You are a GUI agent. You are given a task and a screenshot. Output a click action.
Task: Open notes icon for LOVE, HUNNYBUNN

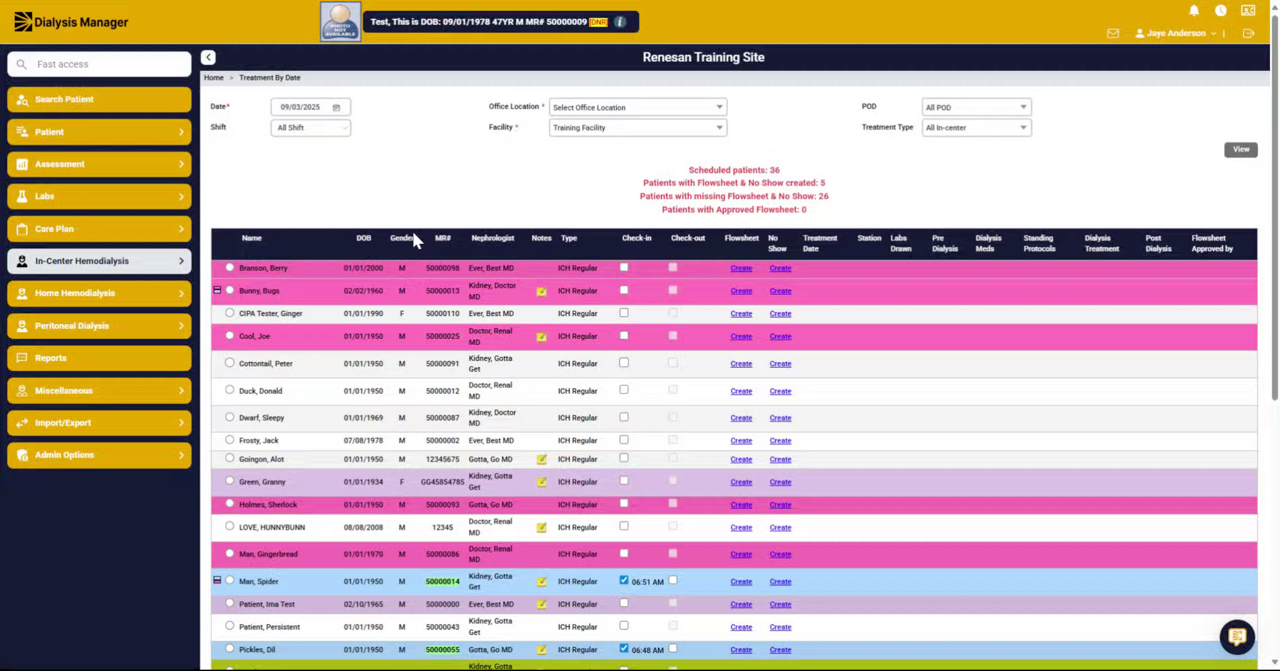pos(541,528)
